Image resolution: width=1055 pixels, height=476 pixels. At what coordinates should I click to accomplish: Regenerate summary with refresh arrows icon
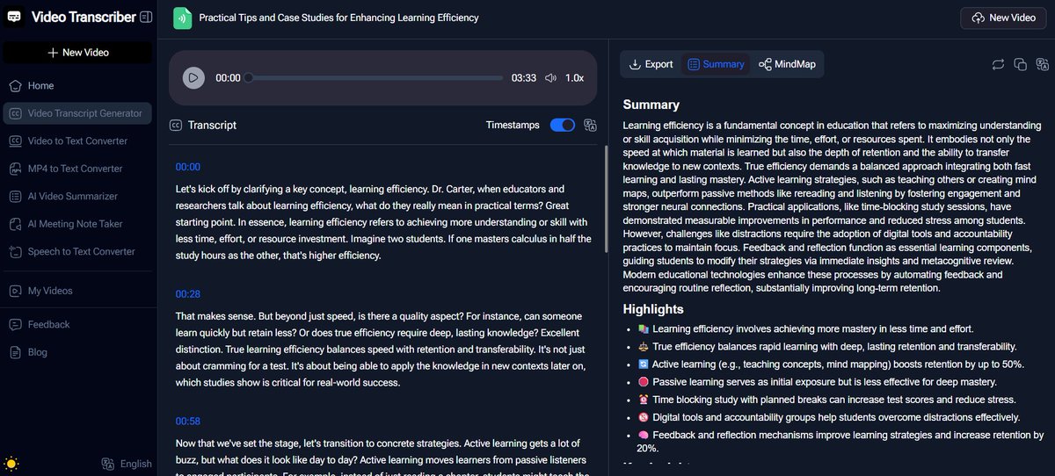point(998,64)
